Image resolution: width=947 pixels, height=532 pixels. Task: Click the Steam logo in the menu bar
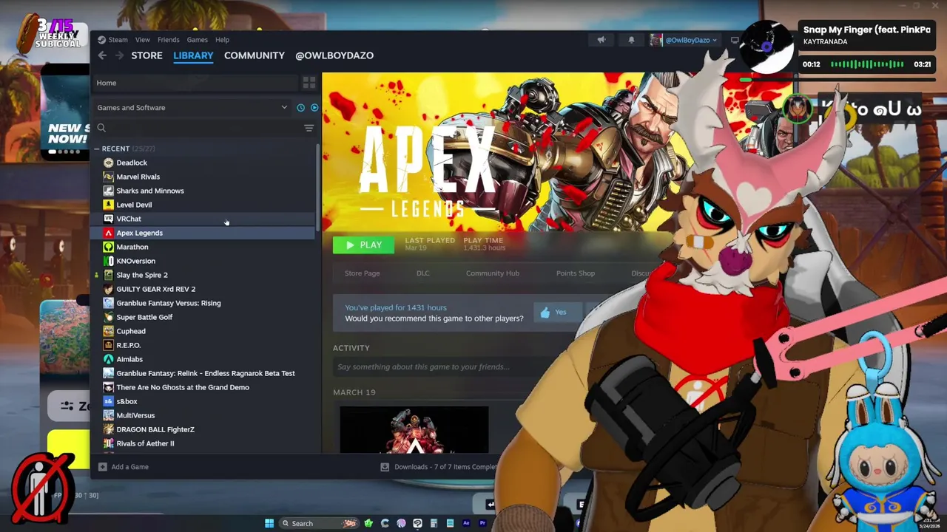pos(102,40)
